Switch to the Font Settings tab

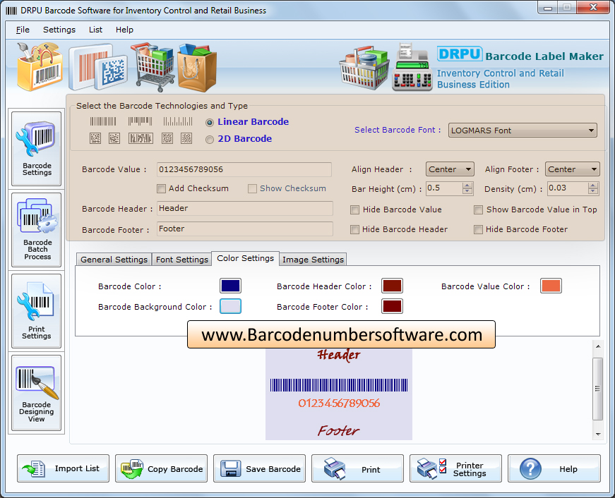point(181,260)
